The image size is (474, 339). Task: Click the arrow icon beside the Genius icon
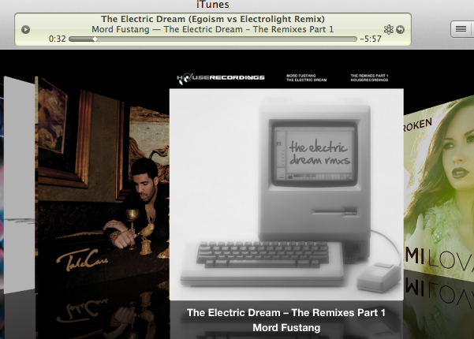point(400,30)
